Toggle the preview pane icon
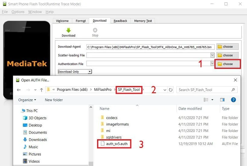This screenshot has width=247, height=166. tap(222, 100)
